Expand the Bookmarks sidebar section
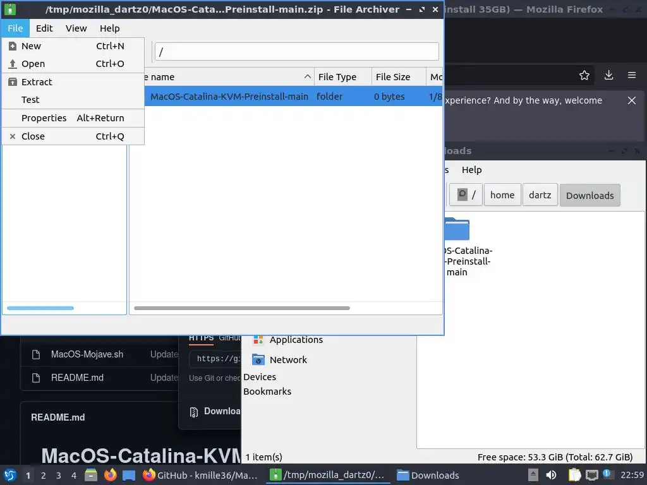The height and width of the screenshot is (485, 647). (267, 392)
